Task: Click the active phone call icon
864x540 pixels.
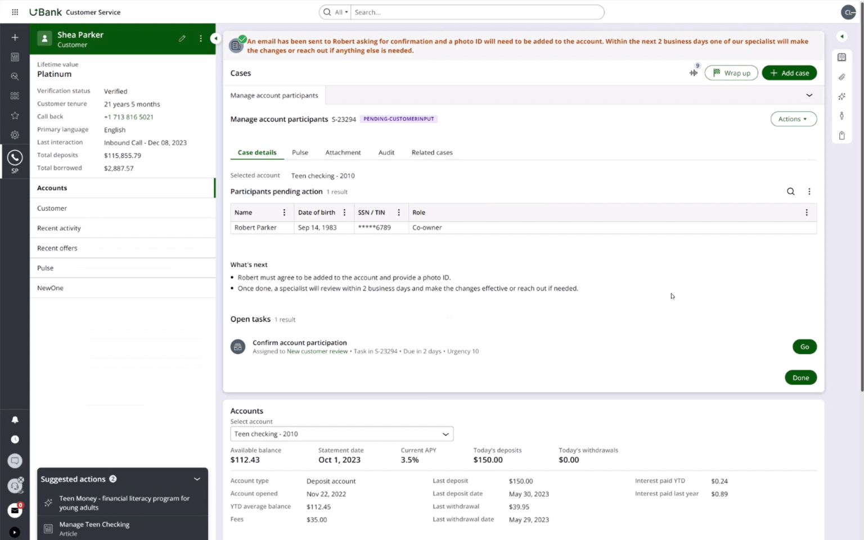Action: (15, 158)
